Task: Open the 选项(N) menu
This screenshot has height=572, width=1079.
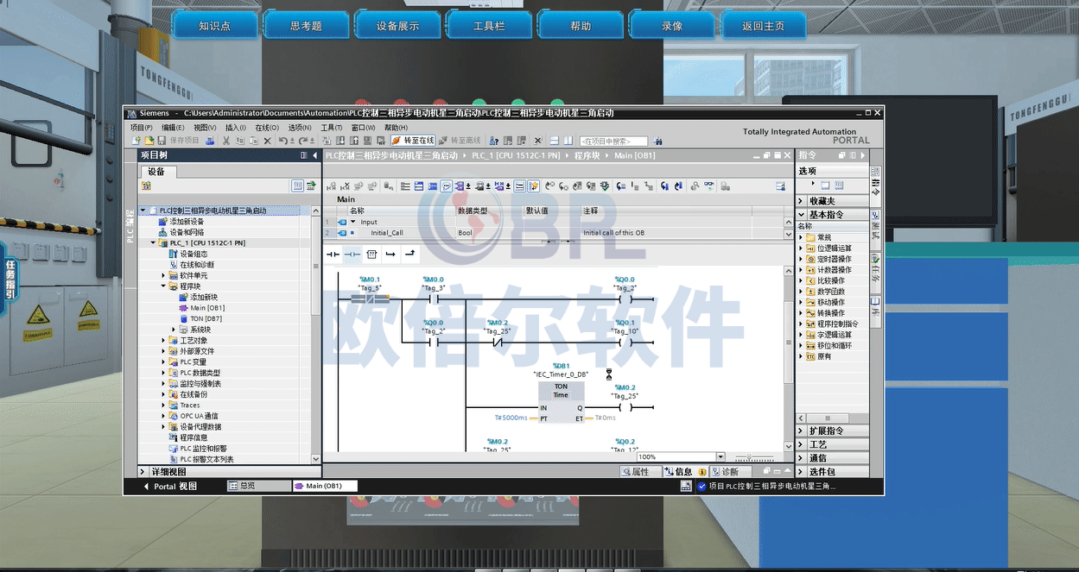Action: pyautogui.click(x=300, y=128)
